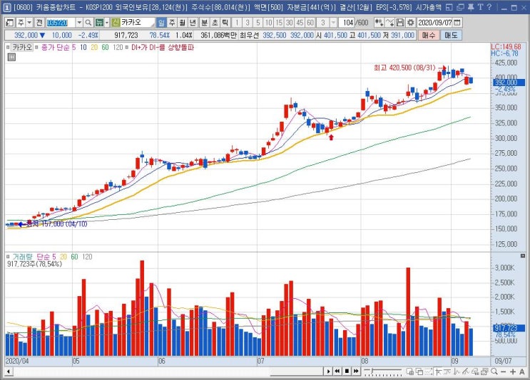Click the 60 interval button
This screenshot has height=380, width=530.
coord(310,23)
